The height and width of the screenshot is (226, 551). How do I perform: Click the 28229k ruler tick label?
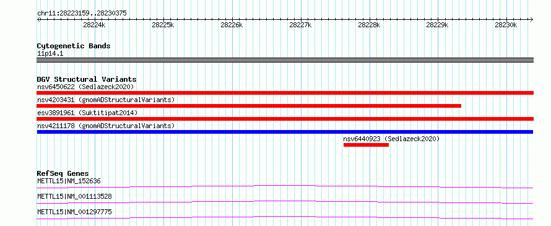pyautogui.click(x=438, y=25)
